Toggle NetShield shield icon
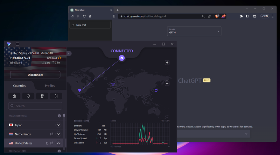The image size is (280, 155). click(28, 96)
